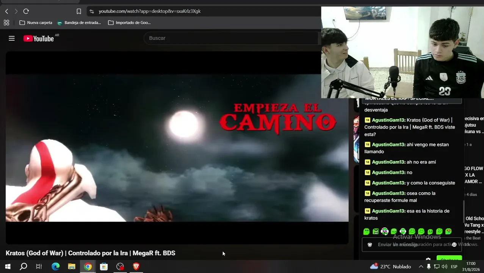484x273 pixels.
Task: Switch to OBS Studio on the taskbar
Action: tap(120, 267)
